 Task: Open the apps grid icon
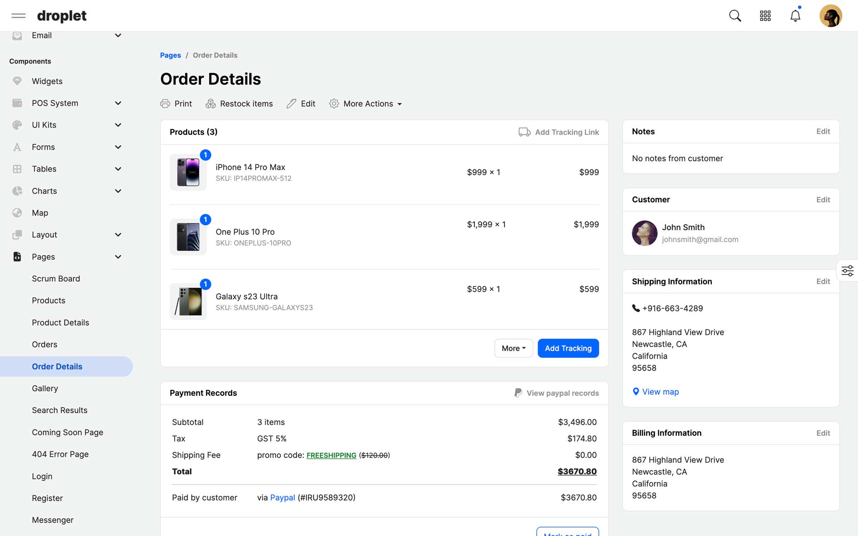tap(765, 16)
